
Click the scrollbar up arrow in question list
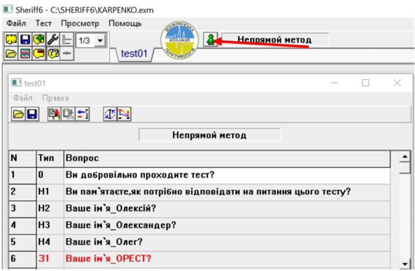click(403, 157)
